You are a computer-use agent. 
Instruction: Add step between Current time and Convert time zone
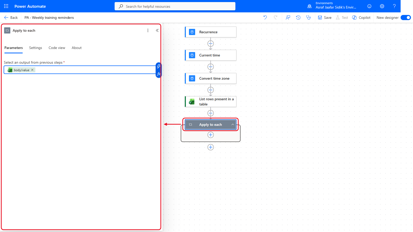pos(211,67)
